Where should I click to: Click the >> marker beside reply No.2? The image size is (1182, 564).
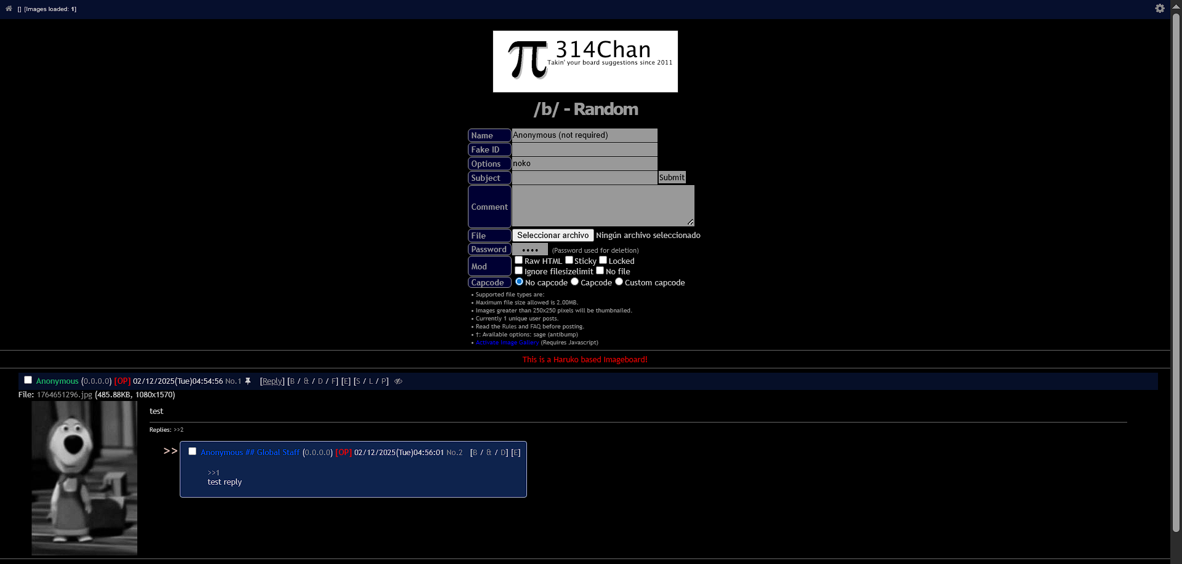170,451
